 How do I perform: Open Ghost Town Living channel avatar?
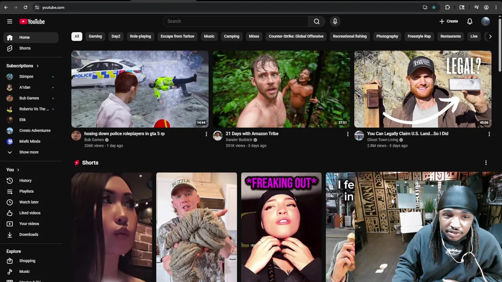(x=359, y=136)
